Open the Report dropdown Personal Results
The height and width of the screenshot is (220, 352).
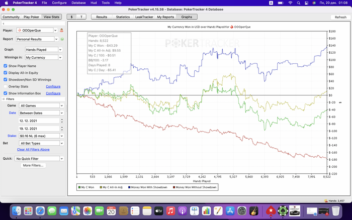[37, 39]
